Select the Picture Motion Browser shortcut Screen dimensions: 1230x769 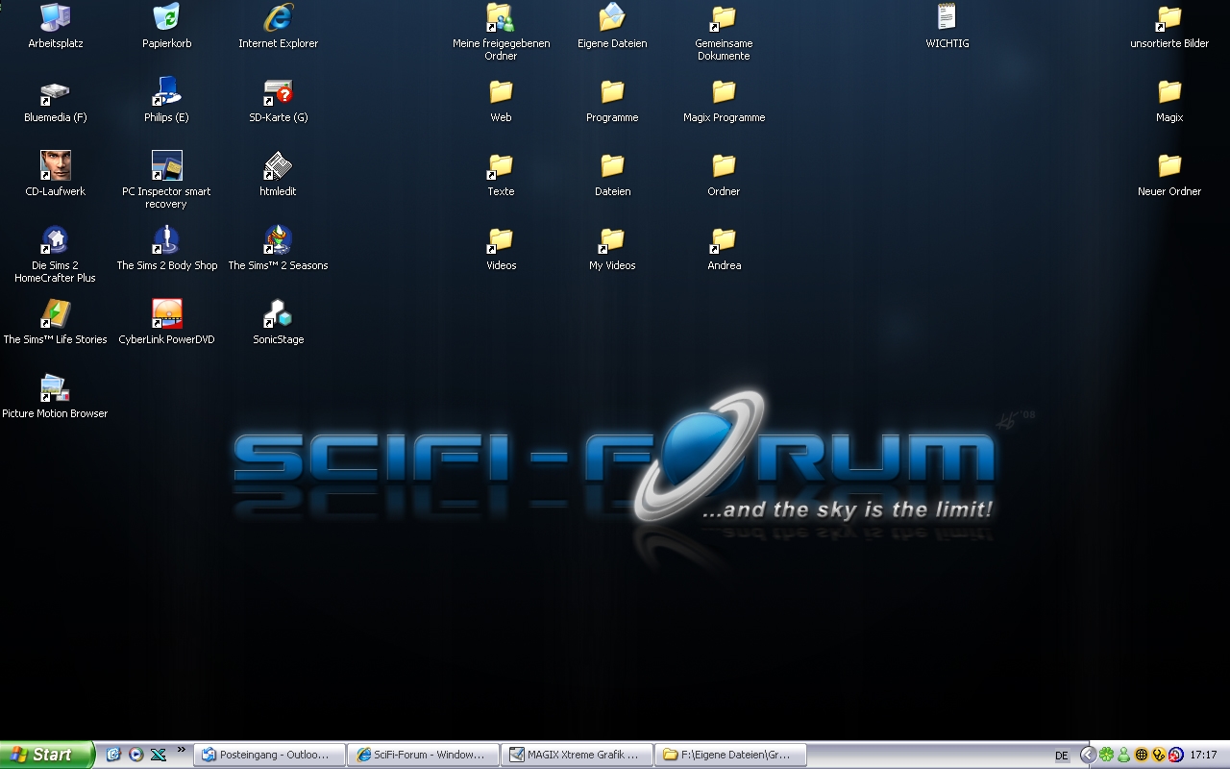click(55, 388)
